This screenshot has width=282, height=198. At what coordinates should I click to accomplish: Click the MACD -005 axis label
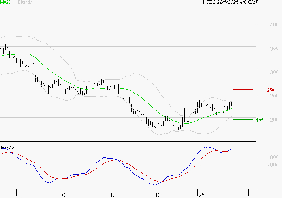coord(273,165)
